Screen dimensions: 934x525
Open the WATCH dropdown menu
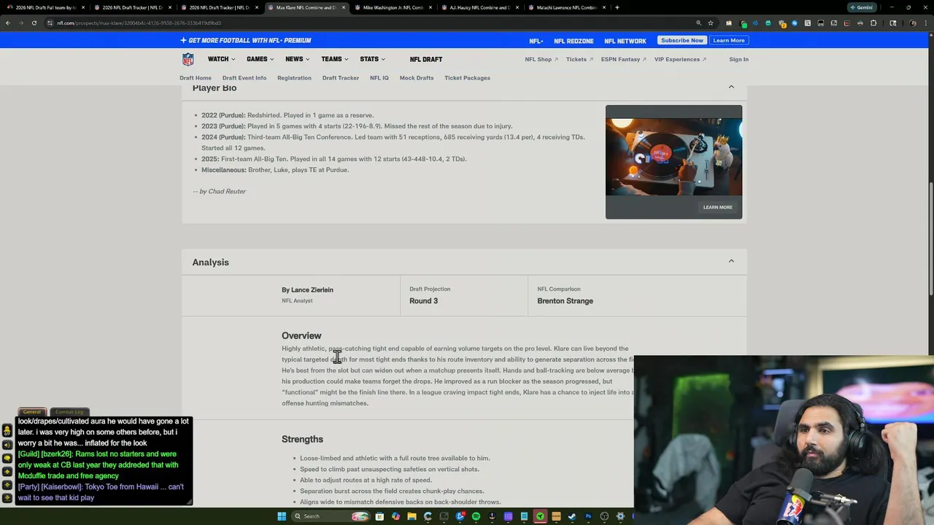tap(221, 59)
